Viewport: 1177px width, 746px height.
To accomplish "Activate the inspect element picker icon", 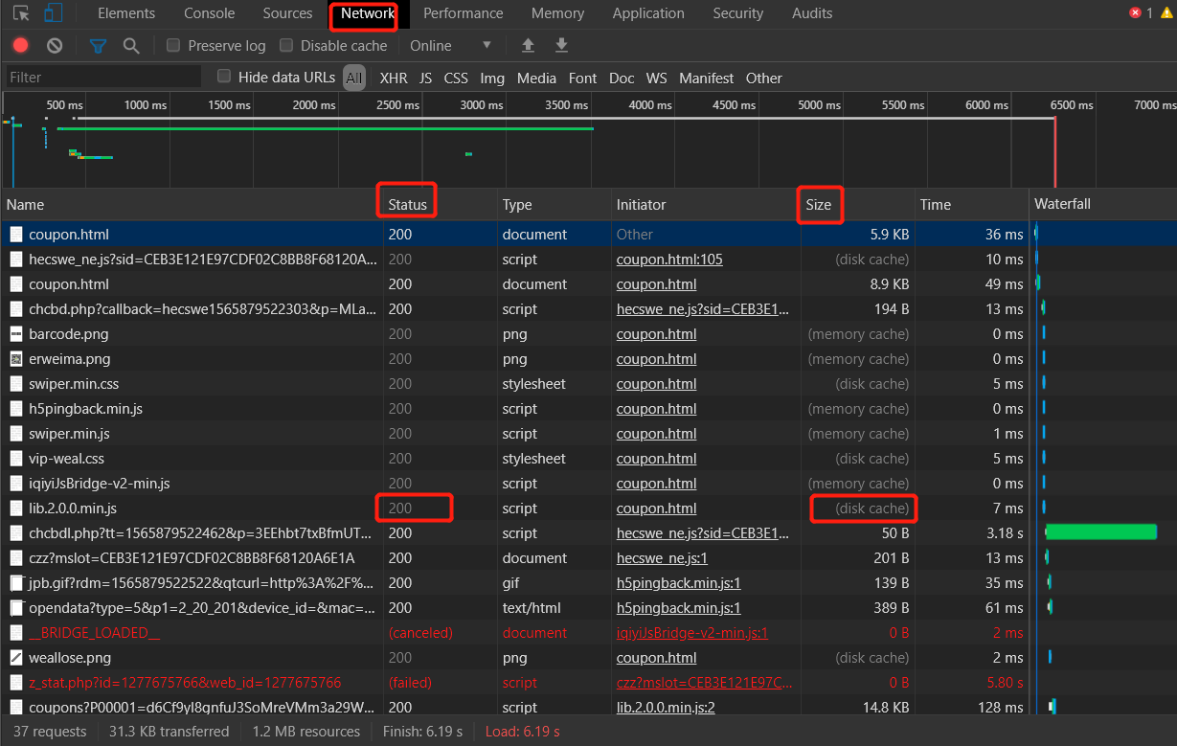I will [21, 13].
